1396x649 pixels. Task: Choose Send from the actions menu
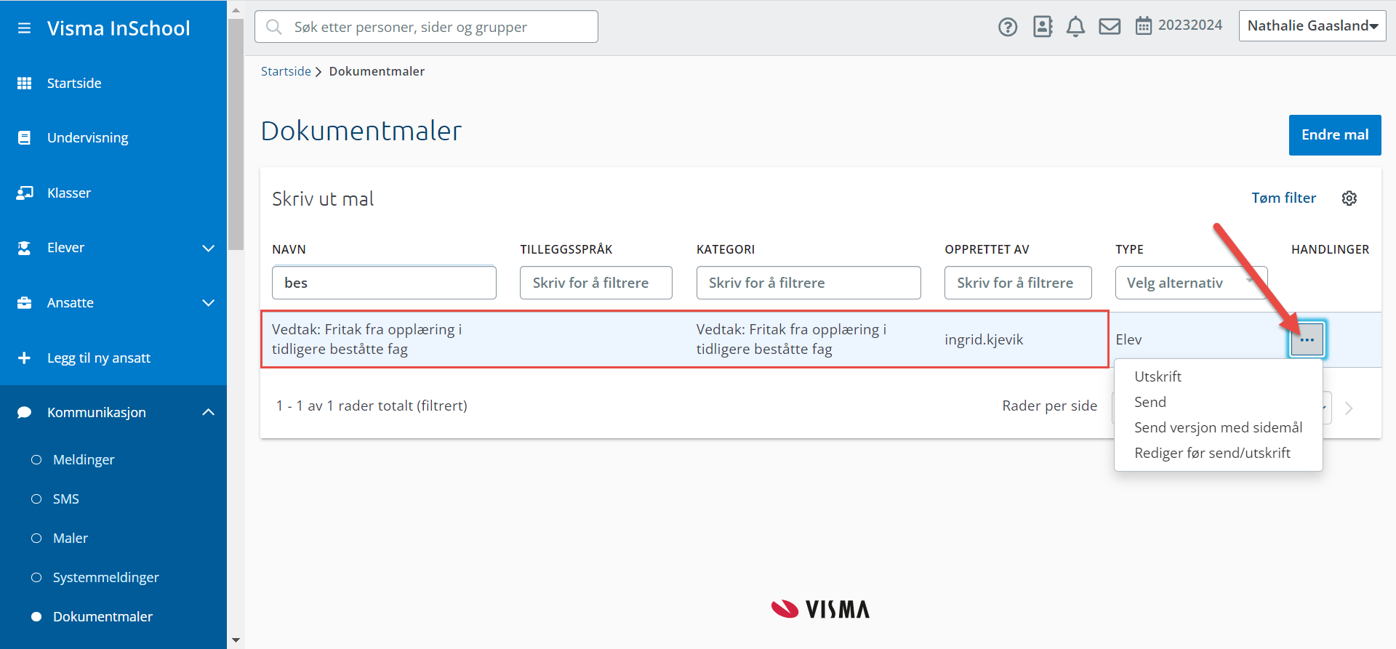pos(1150,402)
